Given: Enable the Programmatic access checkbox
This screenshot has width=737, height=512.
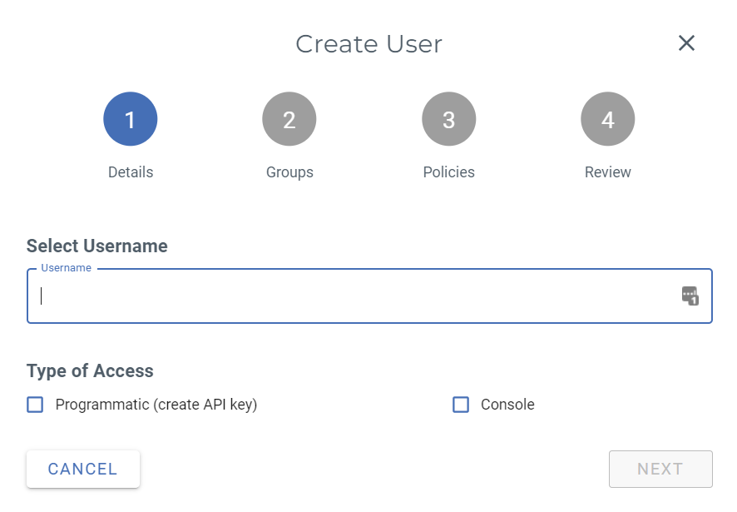Looking at the screenshot, I should pyautogui.click(x=35, y=405).
